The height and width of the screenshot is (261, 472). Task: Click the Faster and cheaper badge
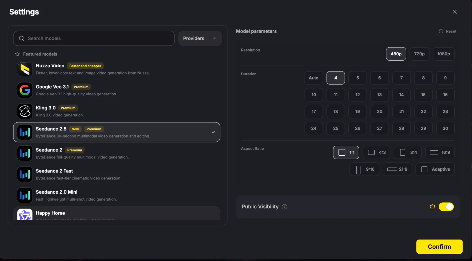pos(85,66)
